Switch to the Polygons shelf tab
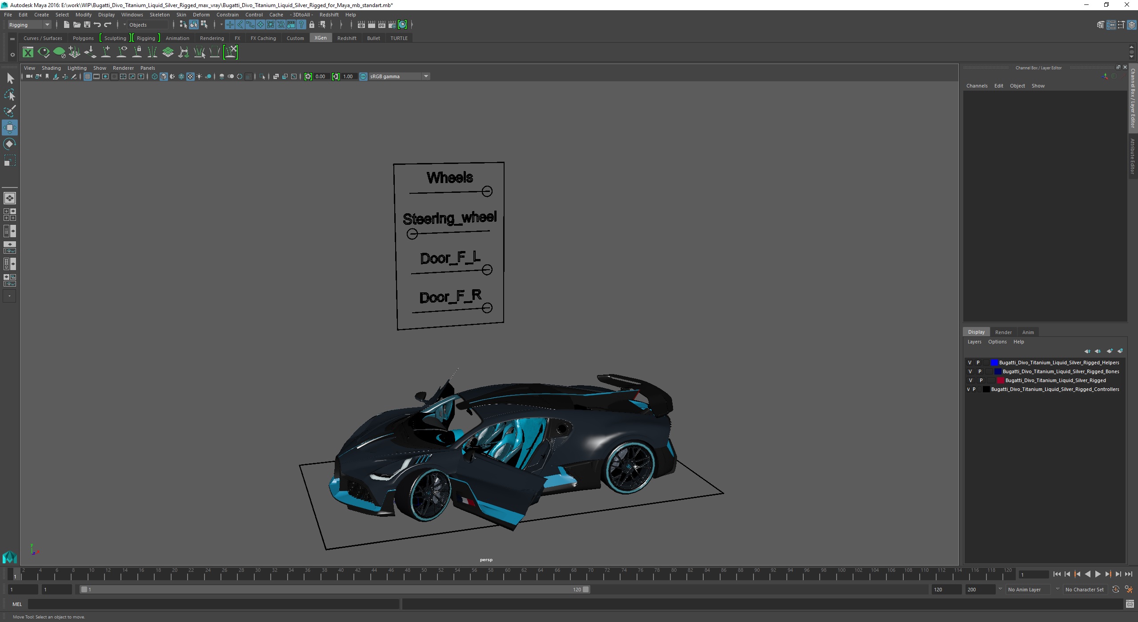1138x622 pixels. [83, 38]
